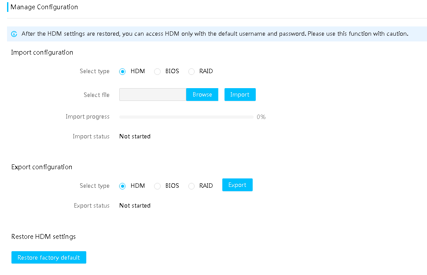Click the Import progress bar
The width and height of the screenshot is (427, 275).
pos(186,117)
